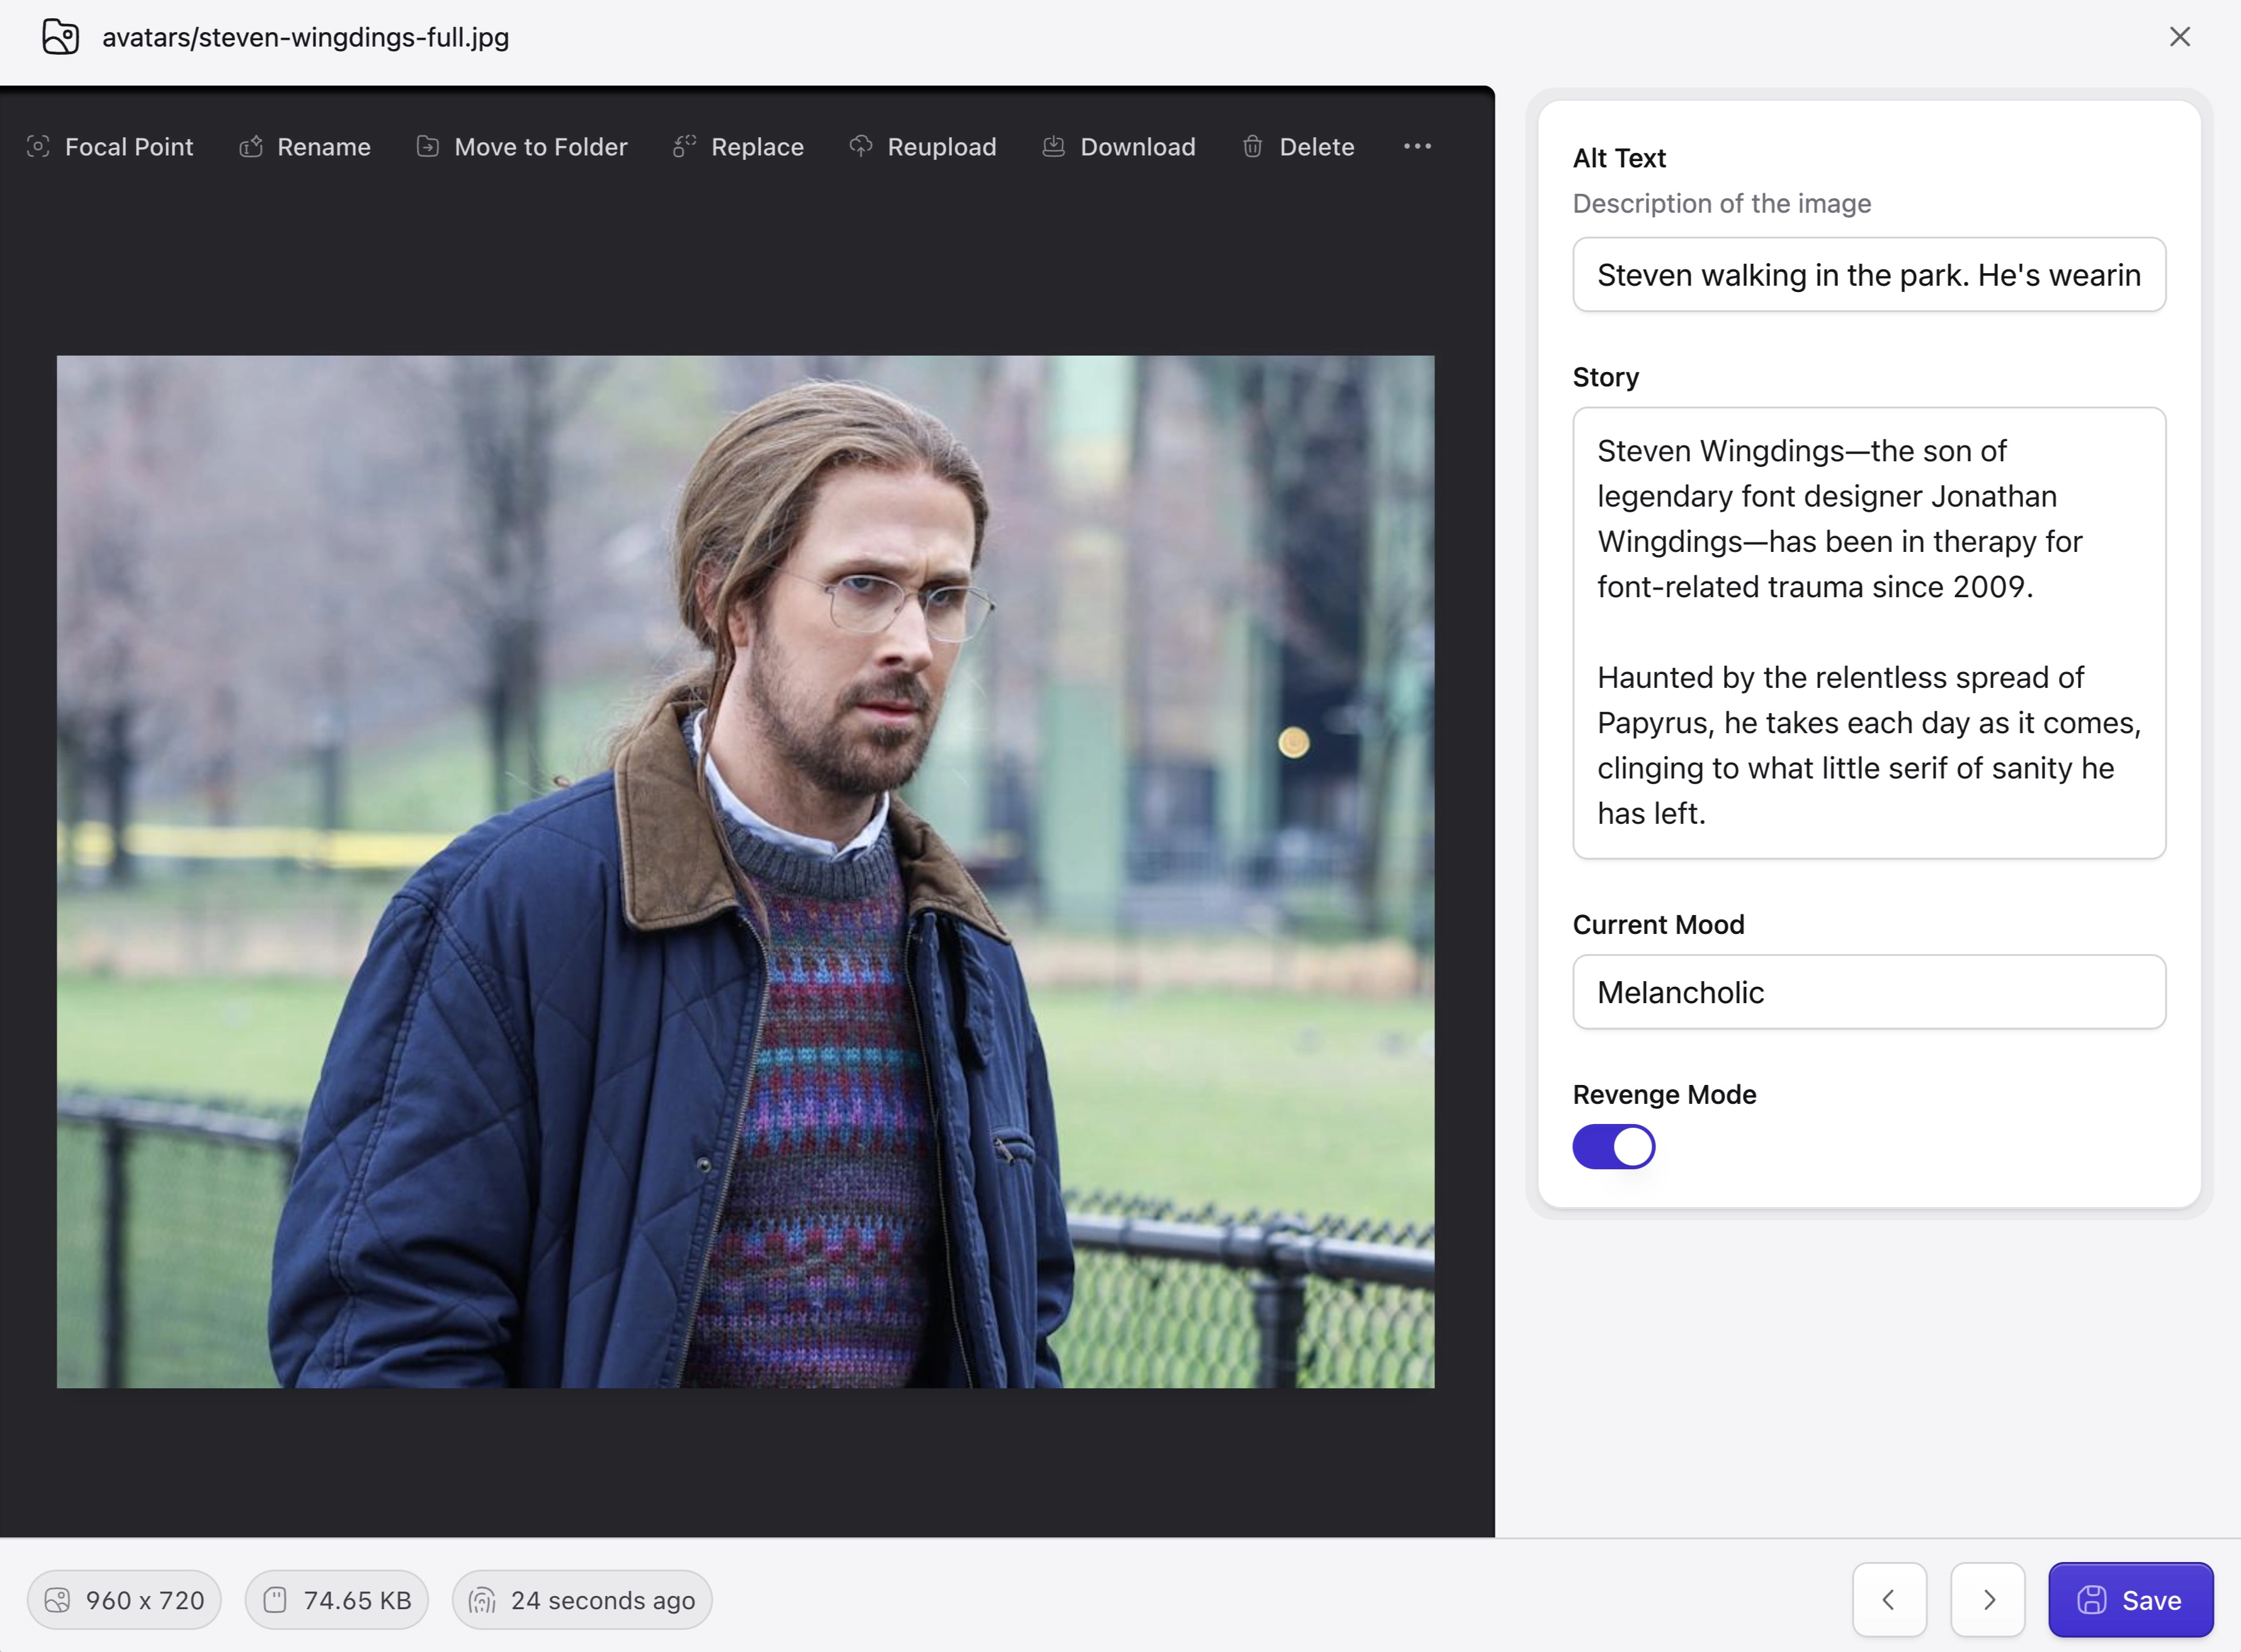2241x1652 pixels.
Task: Click the Replace icon
Action: 684,146
